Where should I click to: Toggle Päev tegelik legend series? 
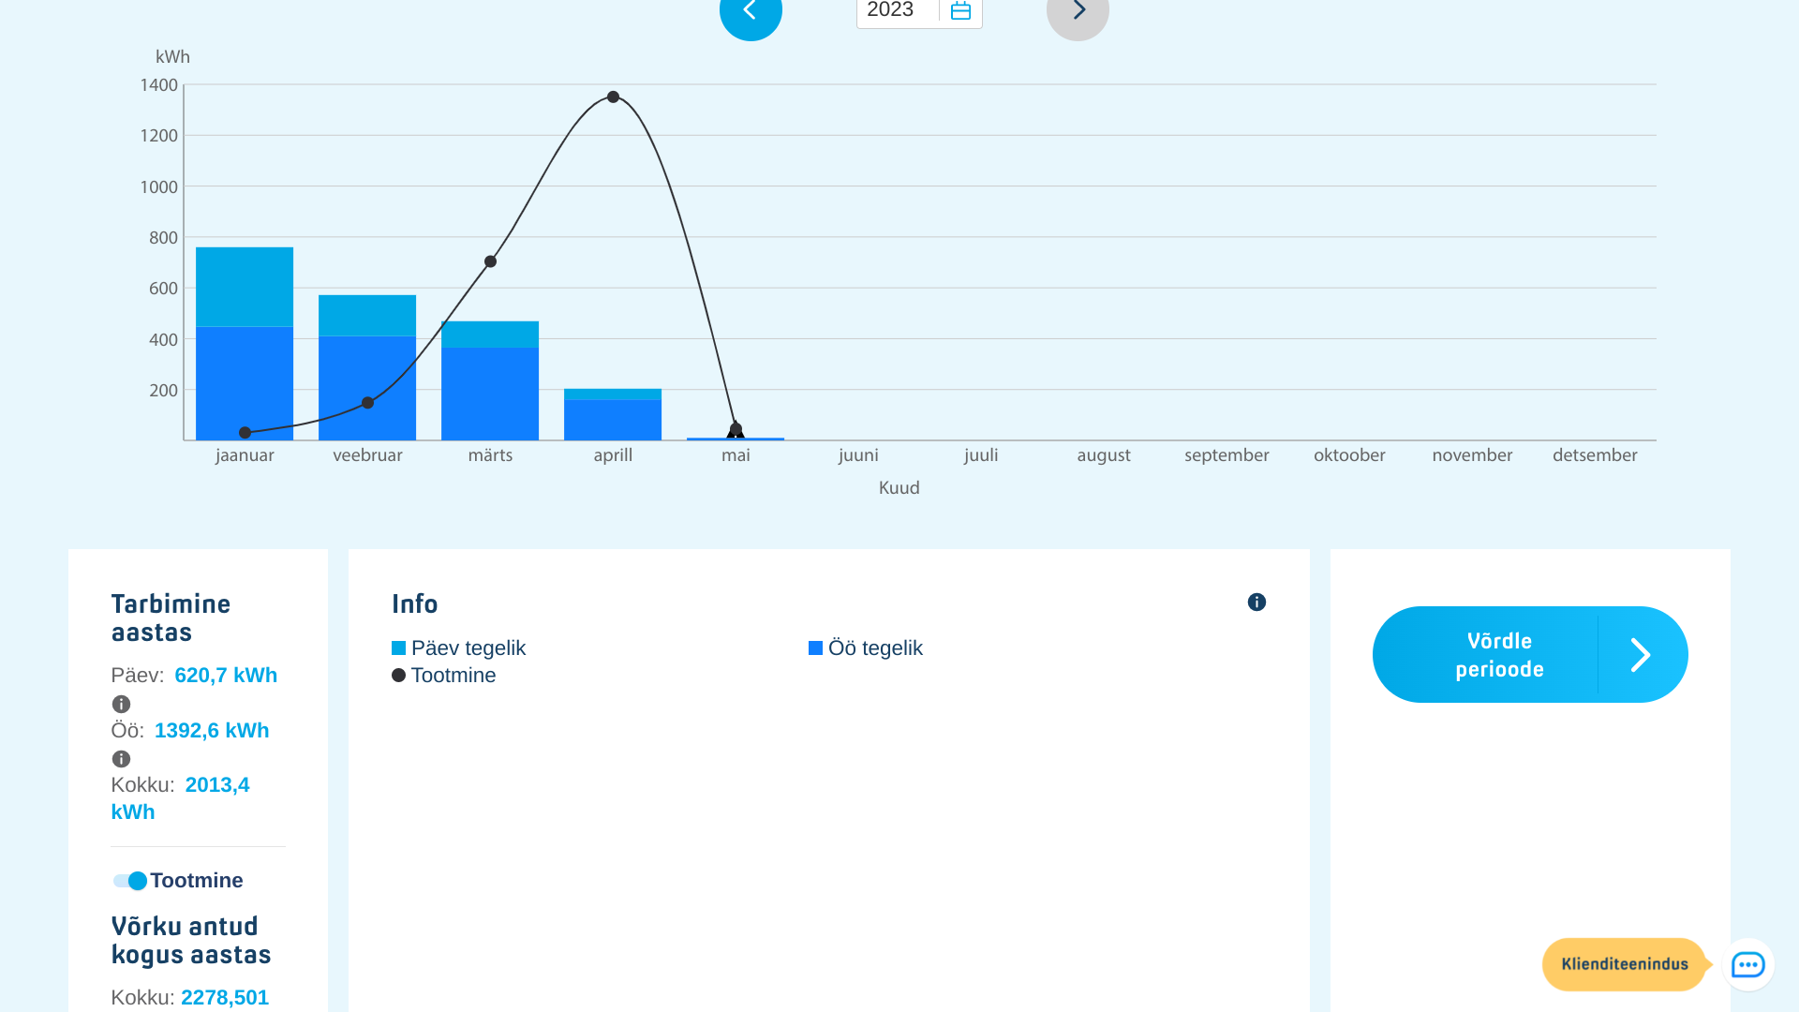coord(459,648)
